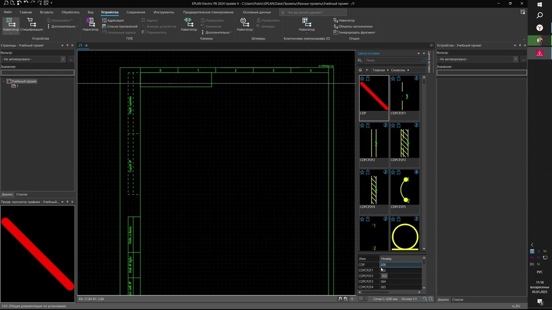The image size is (552, 310).
Task: Select the CDPCP2F5 symbol thumbnail
Action: tap(405, 189)
